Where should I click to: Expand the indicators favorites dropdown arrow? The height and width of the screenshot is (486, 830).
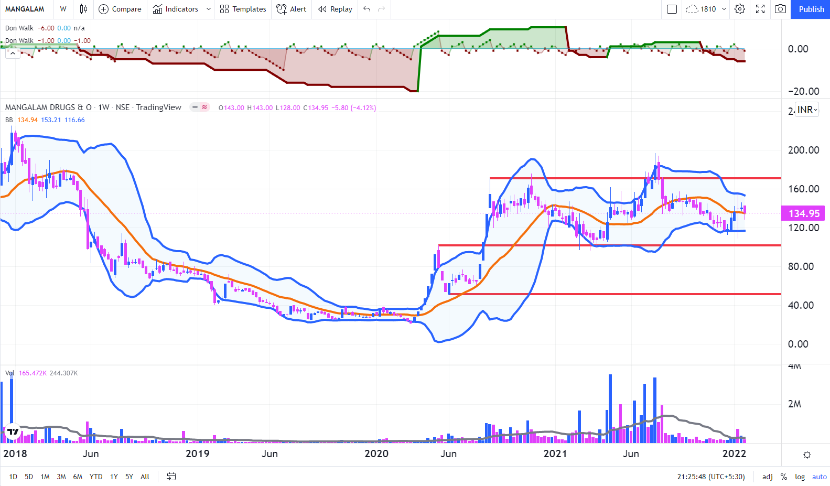208,9
